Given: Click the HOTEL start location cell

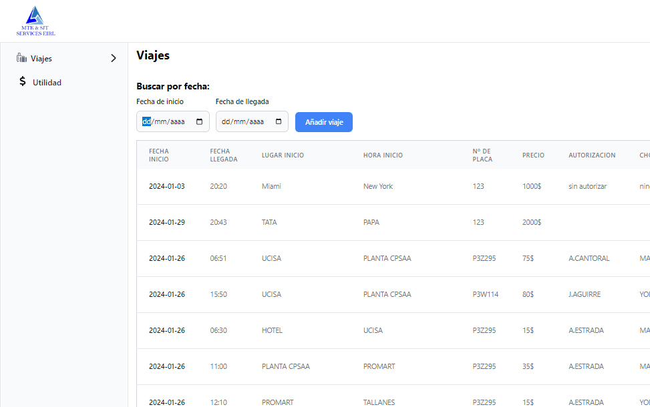Looking at the screenshot, I should 272,331.
